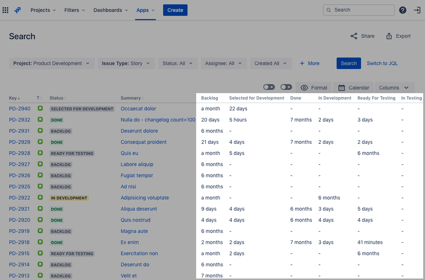Screen dimensions: 425x280
Task: Click the Jira logo icon
Action: [17, 10]
